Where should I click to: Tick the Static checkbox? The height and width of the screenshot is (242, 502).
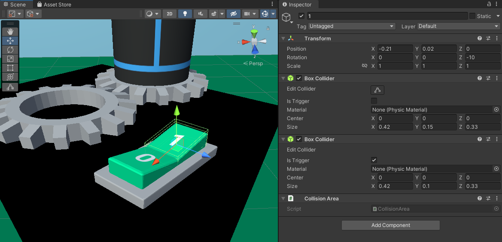coord(472,16)
